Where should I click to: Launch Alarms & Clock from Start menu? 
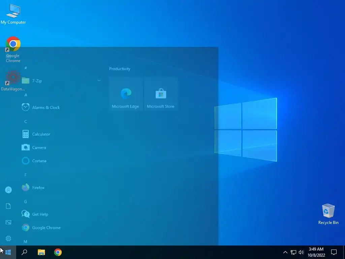pyautogui.click(x=61, y=108)
